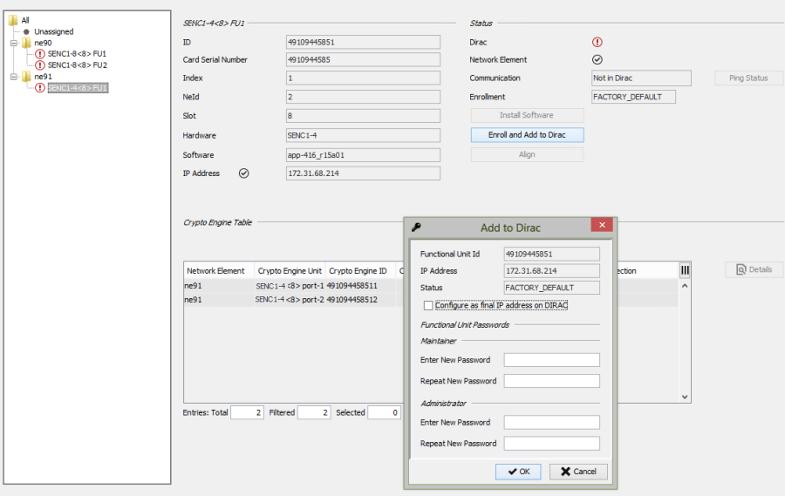Click the table column chooser icon

tap(685, 270)
